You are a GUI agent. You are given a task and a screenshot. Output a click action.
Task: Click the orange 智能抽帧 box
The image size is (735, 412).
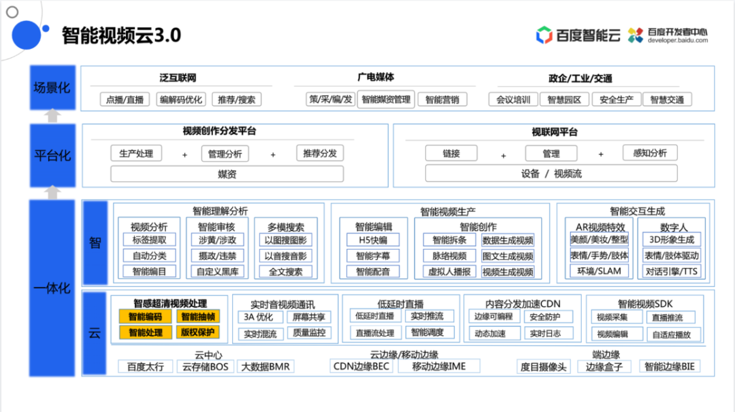coord(198,317)
